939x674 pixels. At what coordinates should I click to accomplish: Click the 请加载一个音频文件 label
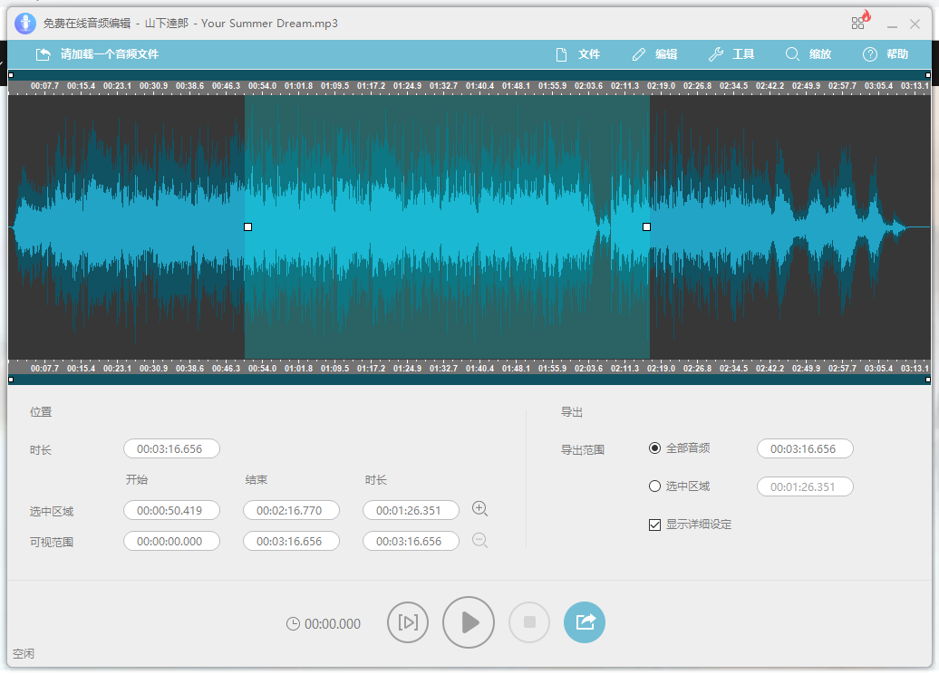[x=110, y=54]
